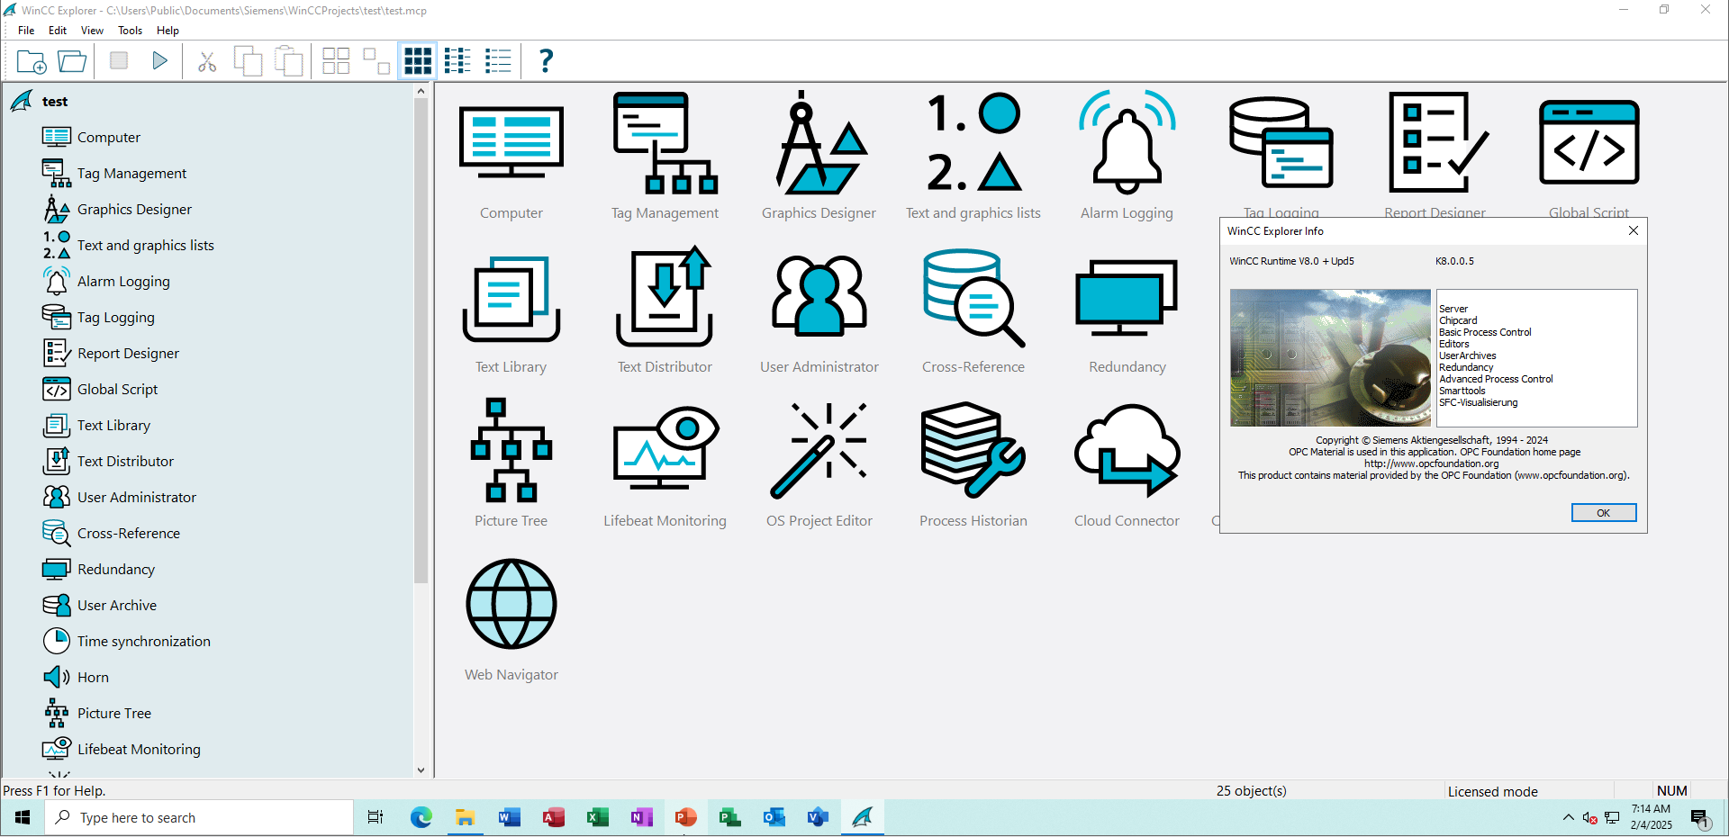Open the View menu
The width and height of the screenshot is (1729, 837).
tap(92, 30)
